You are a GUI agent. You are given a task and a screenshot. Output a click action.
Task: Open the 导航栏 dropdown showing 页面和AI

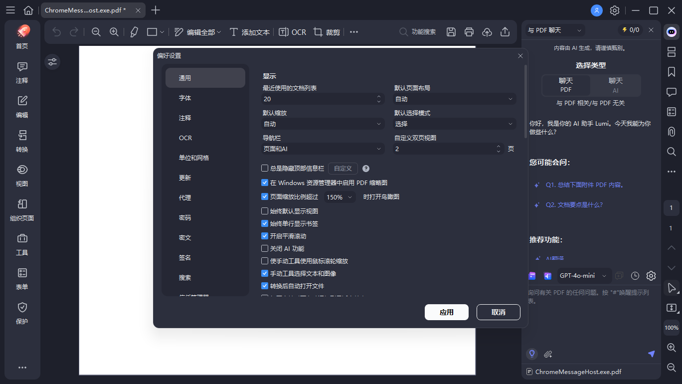pos(324,149)
